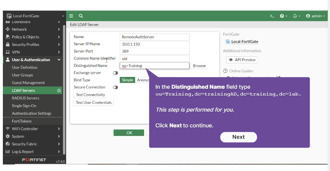This screenshot has height=171, width=330.
Task: Click the Server IP/Name field
Action: click(x=154, y=44)
